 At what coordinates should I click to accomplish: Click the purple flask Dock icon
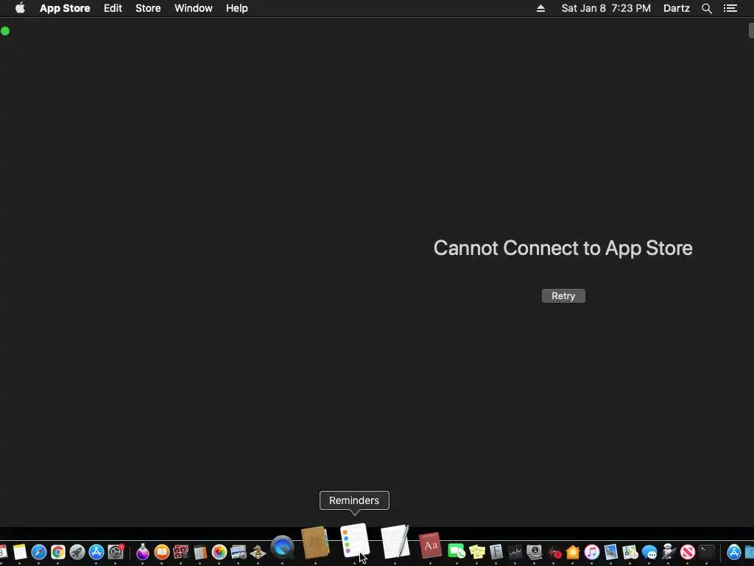(142, 552)
